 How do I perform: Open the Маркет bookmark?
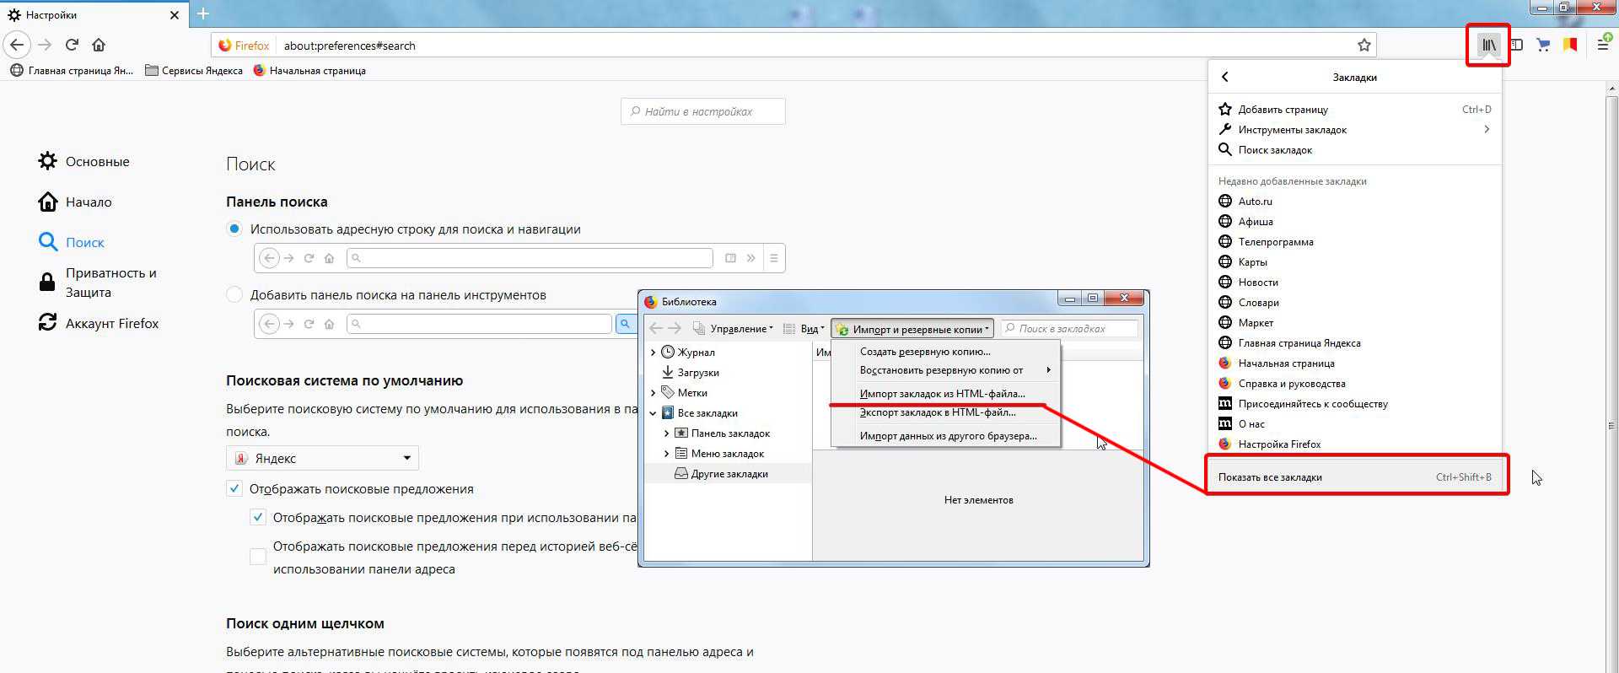1355,322
